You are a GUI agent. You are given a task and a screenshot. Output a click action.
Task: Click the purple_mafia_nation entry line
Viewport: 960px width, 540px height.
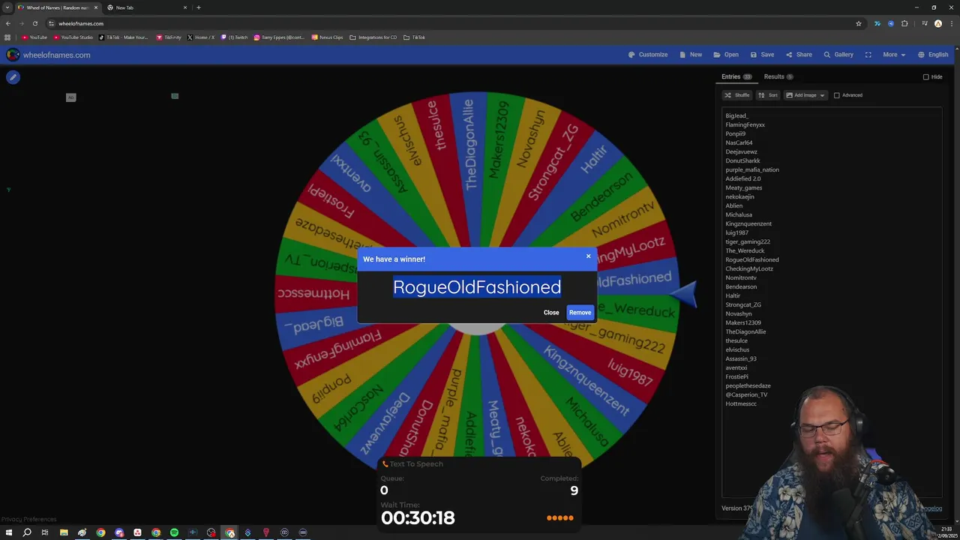click(x=751, y=169)
